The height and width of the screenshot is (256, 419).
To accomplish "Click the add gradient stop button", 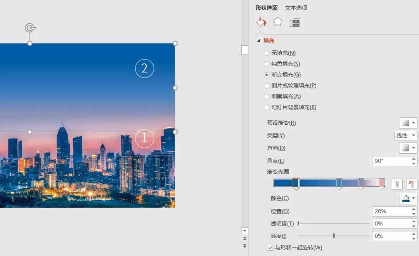I will point(397,184).
